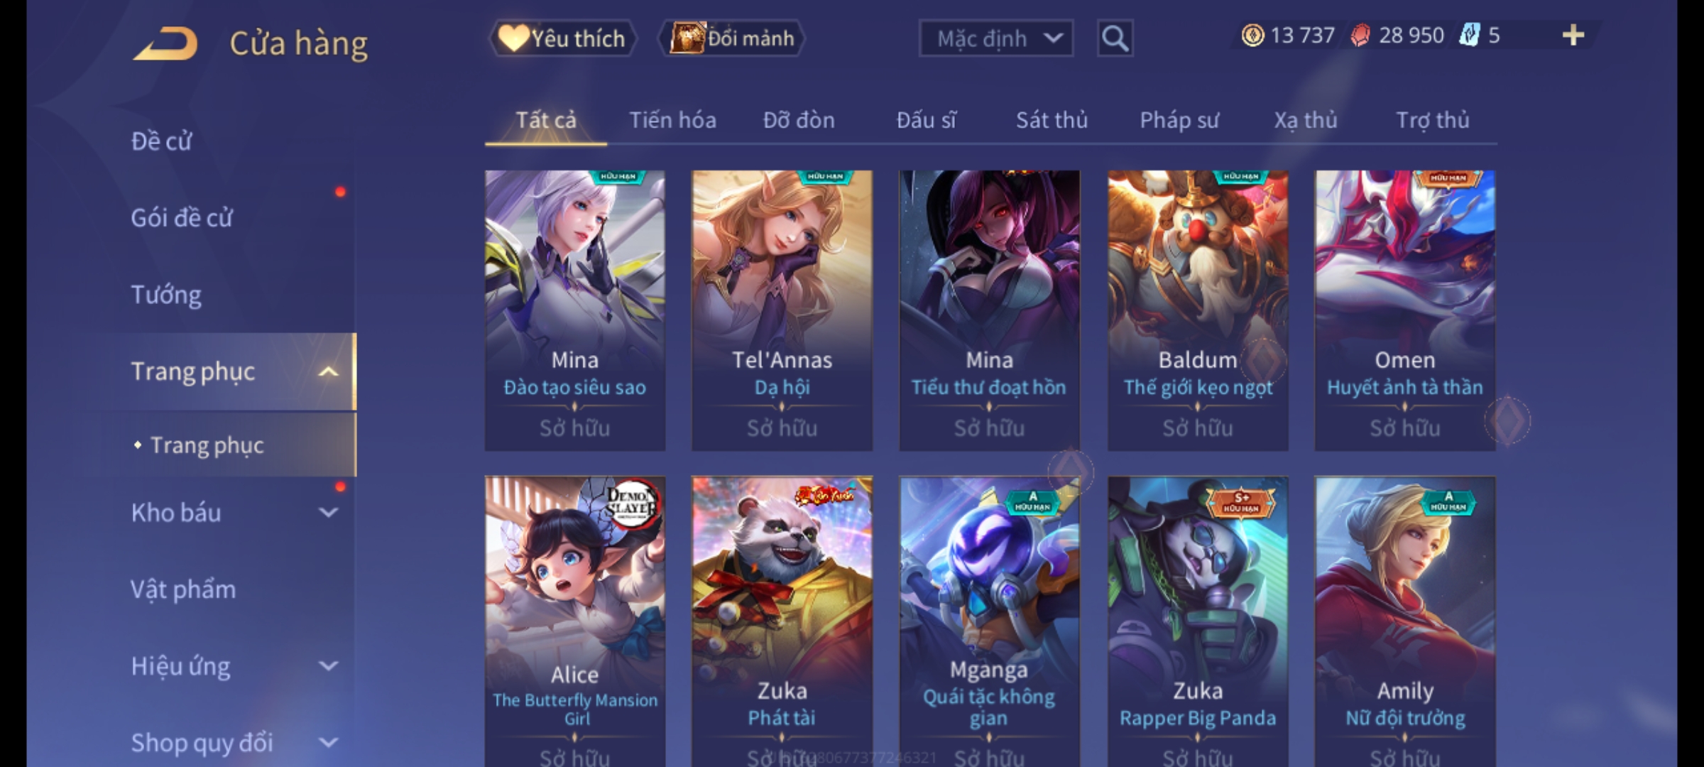Image resolution: width=1704 pixels, height=767 pixels.
Task: Expand the Hiệu ứng sidebar section
Action: 328,665
